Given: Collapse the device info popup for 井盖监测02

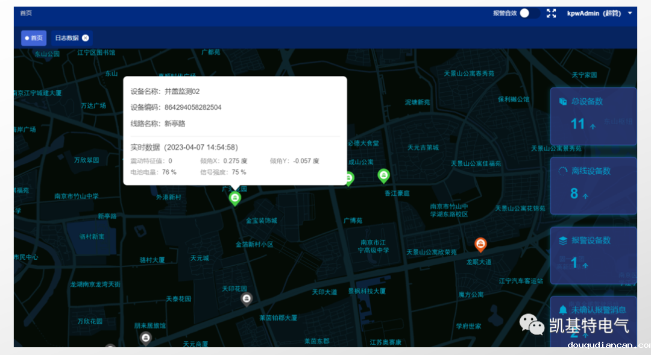Looking at the screenshot, I should [234, 197].
